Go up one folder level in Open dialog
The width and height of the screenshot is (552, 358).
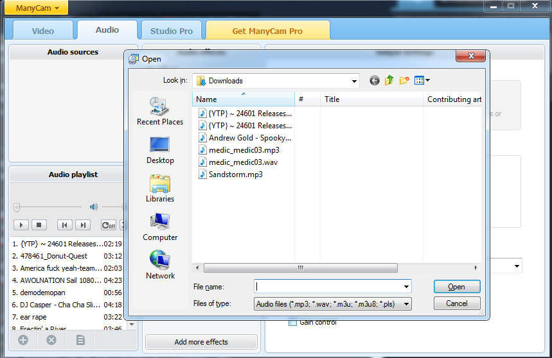click(x=389, y=80)
